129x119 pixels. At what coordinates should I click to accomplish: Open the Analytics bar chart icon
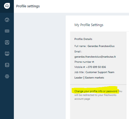pos(7,65)
